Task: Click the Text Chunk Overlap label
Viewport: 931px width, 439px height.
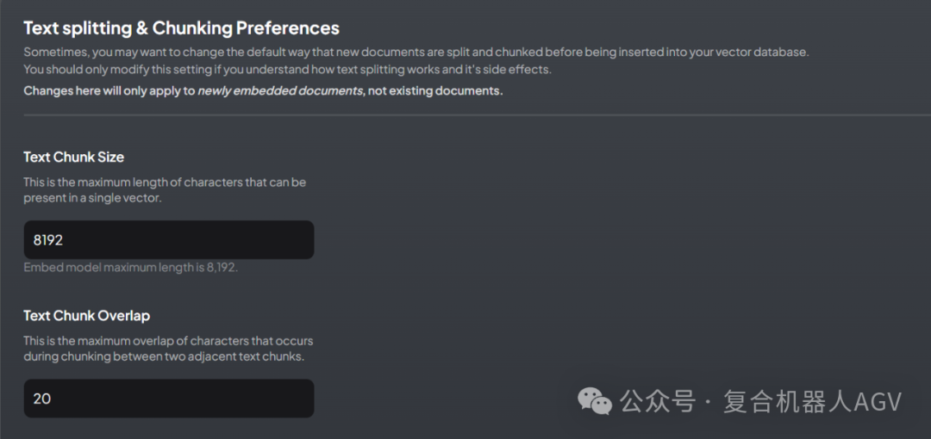Action: pyautogui.click(x=86, y=315)
